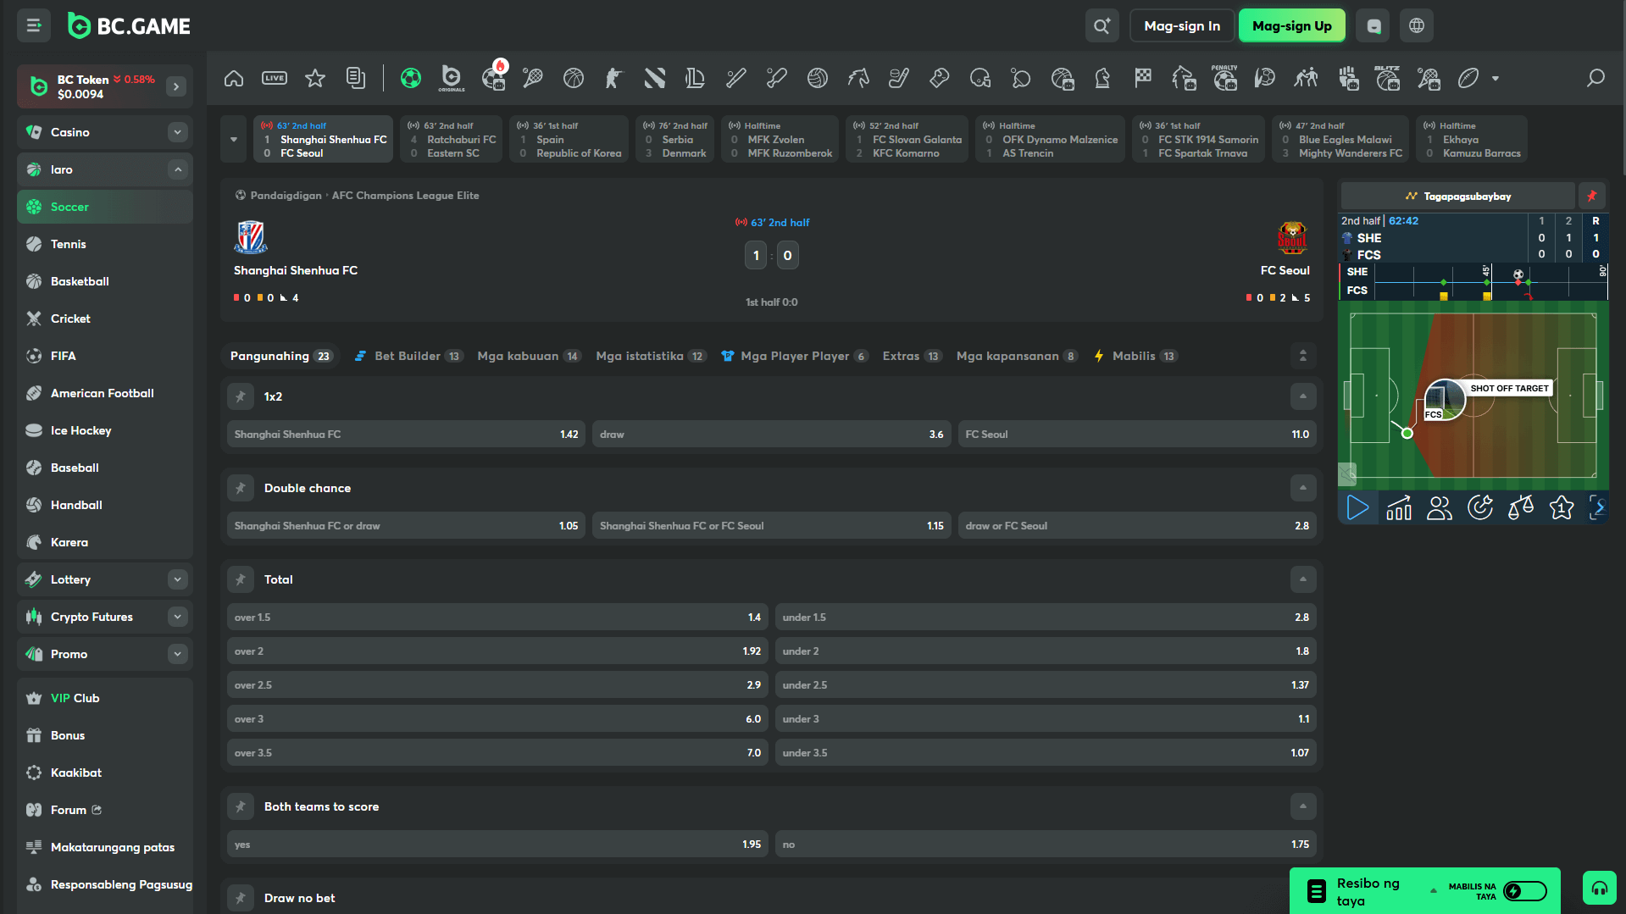Open statistics chart icon in match tracker
Screen dimensions: 1626x914
(x=1399, y=507)
